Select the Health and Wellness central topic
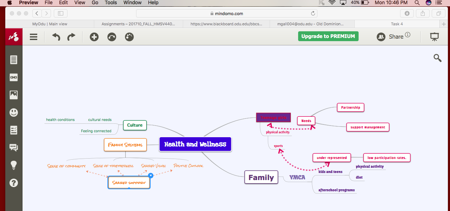450x211 pixels. point(195,144)
